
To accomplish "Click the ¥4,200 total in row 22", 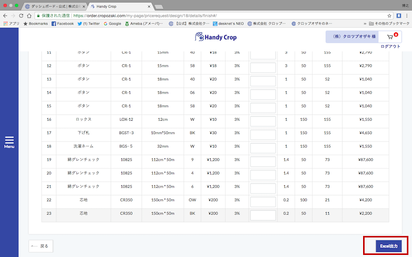I will coord(366,200).
